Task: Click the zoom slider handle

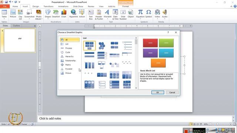Action: point(217,124)
